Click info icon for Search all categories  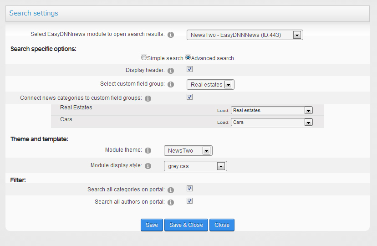(171, 190)
